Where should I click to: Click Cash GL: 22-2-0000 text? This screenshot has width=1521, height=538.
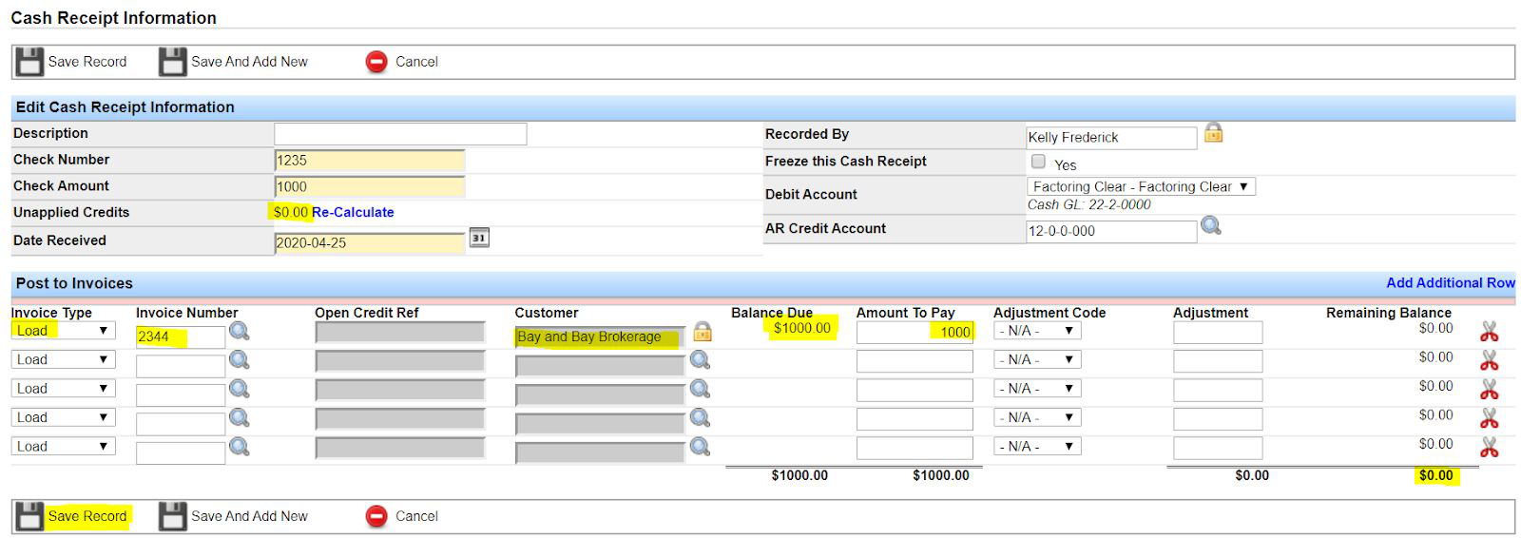point(1088,204)
